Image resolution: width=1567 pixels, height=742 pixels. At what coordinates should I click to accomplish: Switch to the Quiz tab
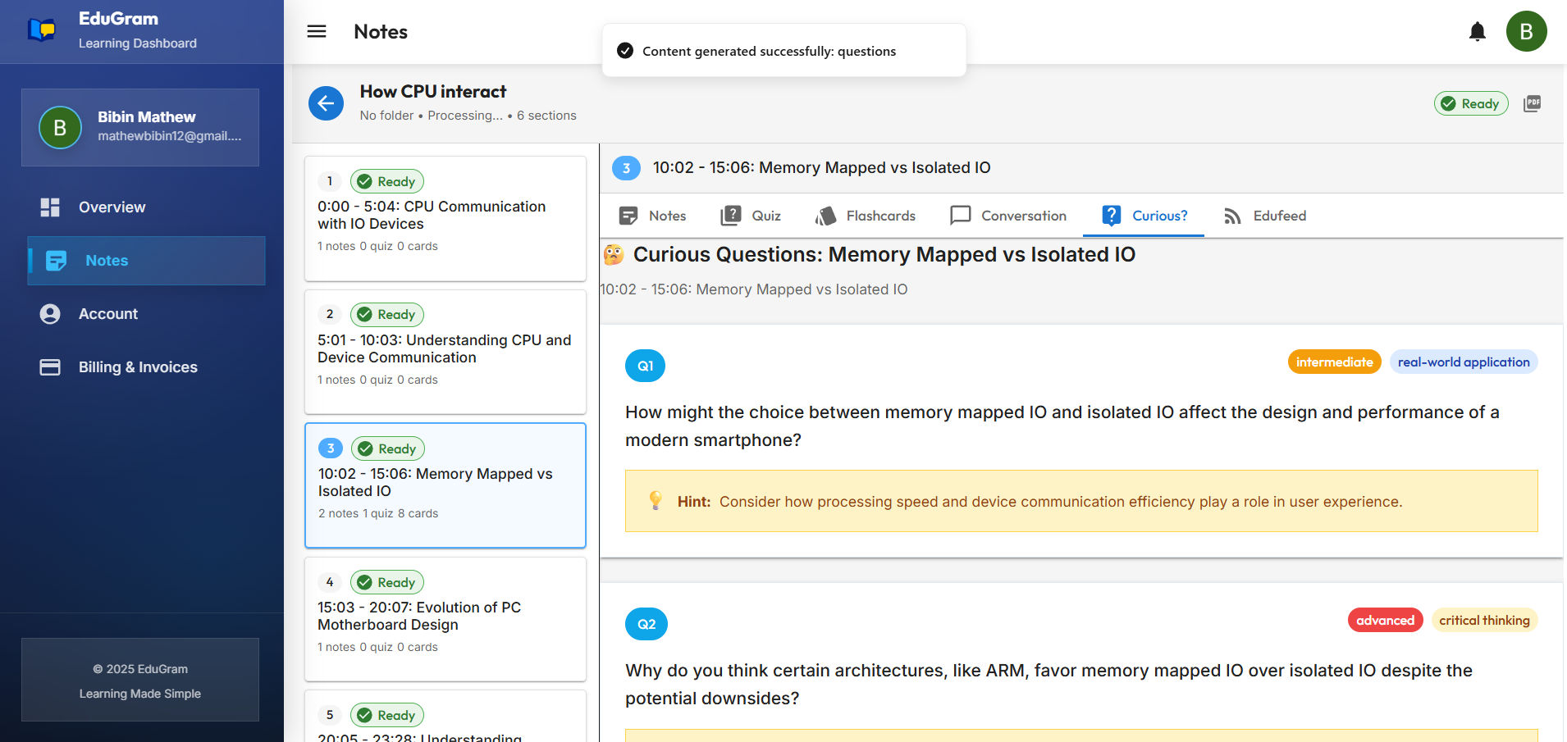click(x=751, y=216)
